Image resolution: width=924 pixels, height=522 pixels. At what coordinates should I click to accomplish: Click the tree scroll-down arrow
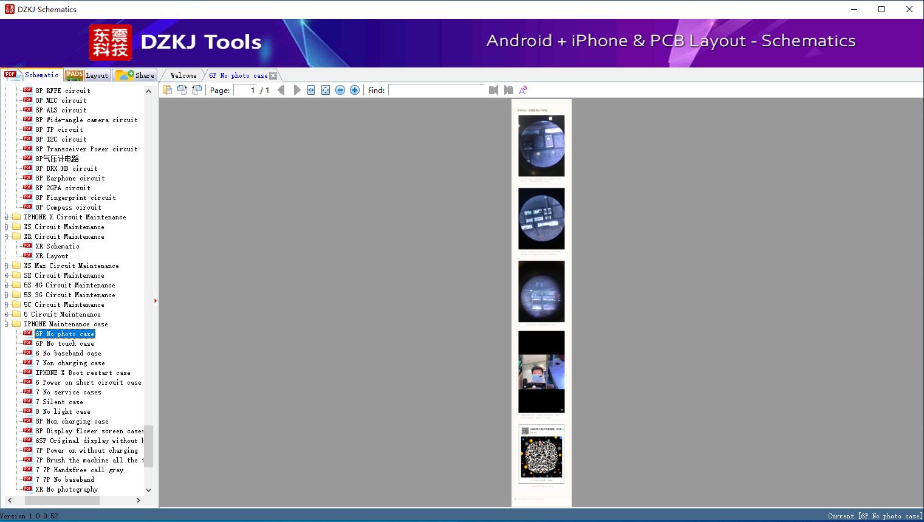[148, 490]
